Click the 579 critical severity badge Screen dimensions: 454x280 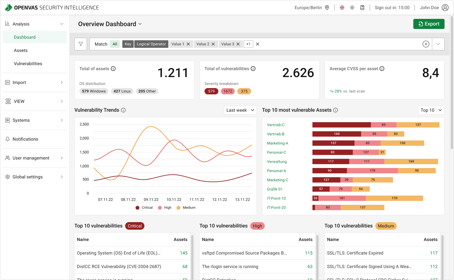click(x=211, y=91)
